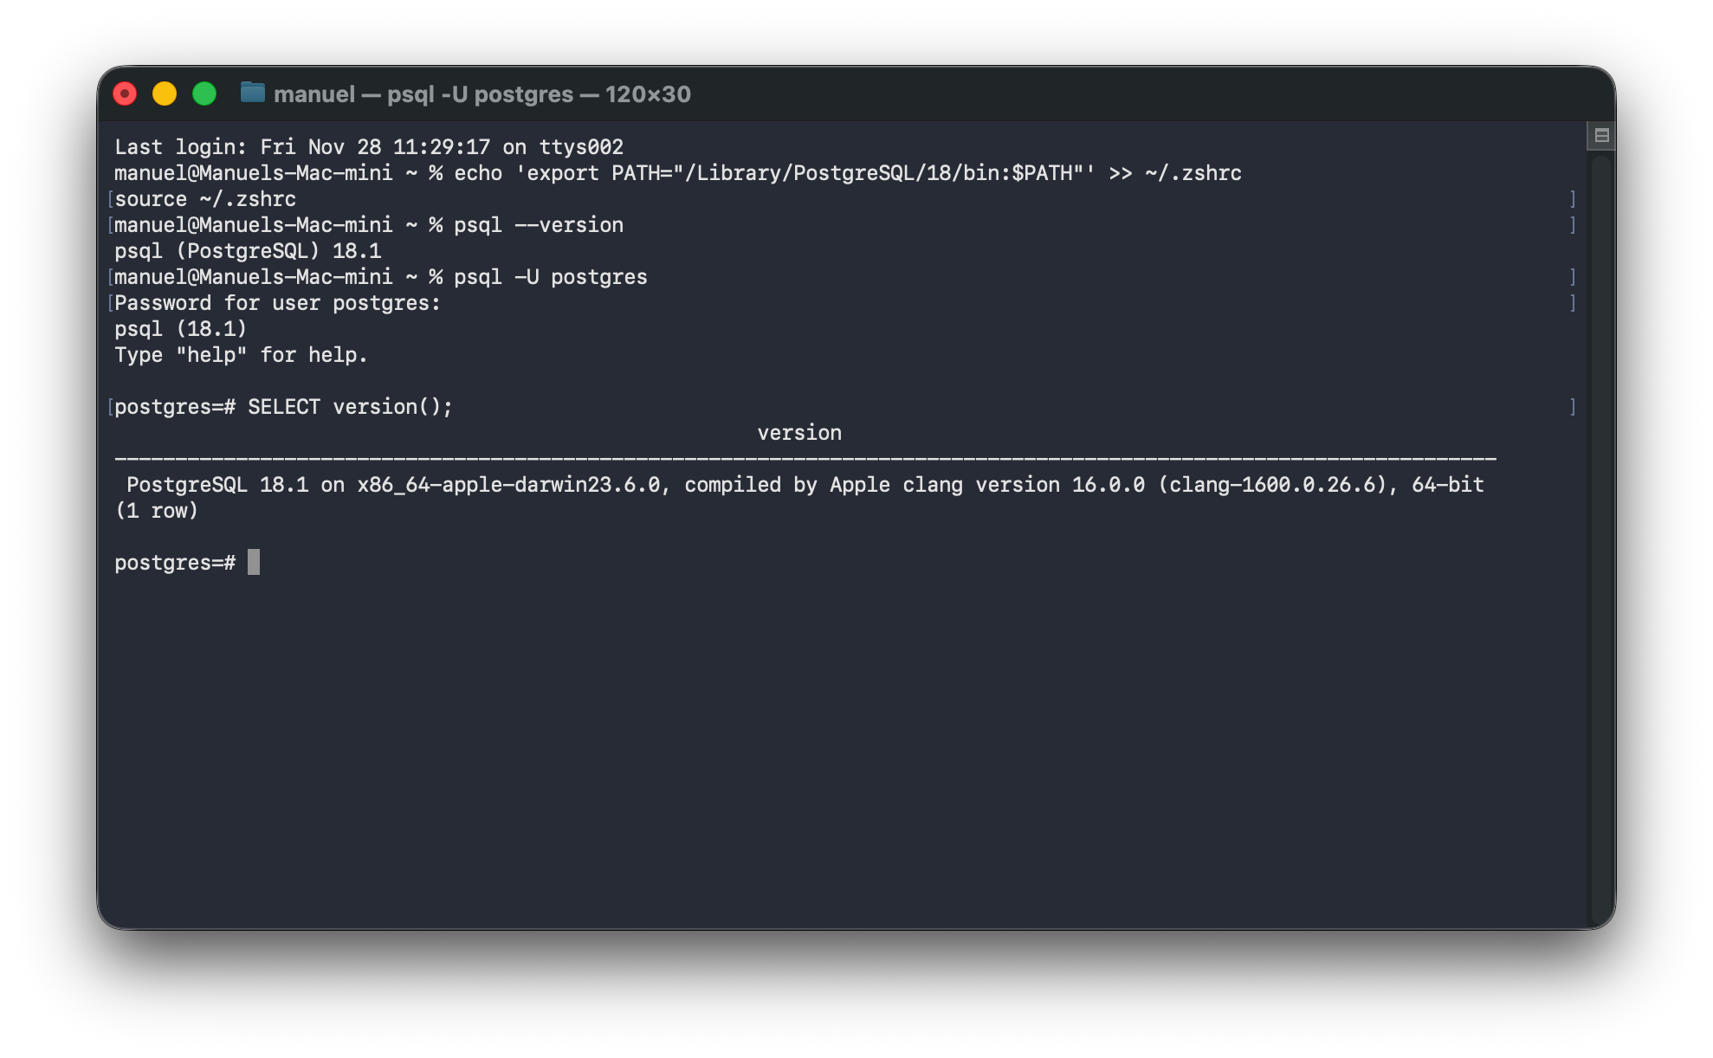Viewport: 1713px width, 1058px height.
Task: Click the right bracket mark on the 'psql --version' line
Action: [1572, 225]
